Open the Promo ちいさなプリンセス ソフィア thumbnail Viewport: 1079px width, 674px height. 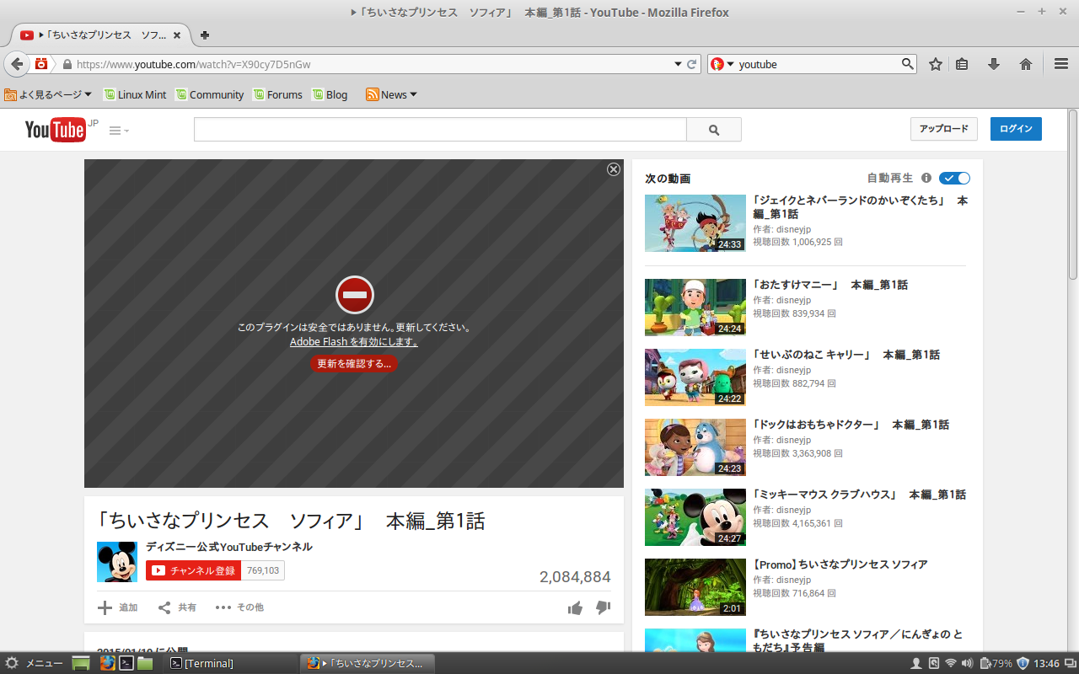click(695, 587)
